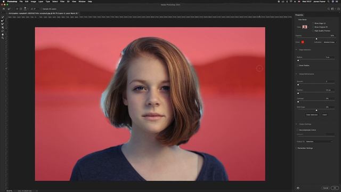This screenshot has height=192, width=341.
Task: Click the Smooth slider handle
Action: point(298,85)
